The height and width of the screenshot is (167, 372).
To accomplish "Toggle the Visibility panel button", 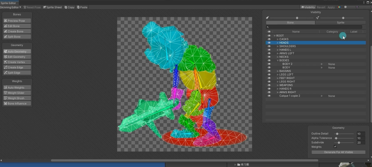I will pyautogui.click(x=308, y=7).
